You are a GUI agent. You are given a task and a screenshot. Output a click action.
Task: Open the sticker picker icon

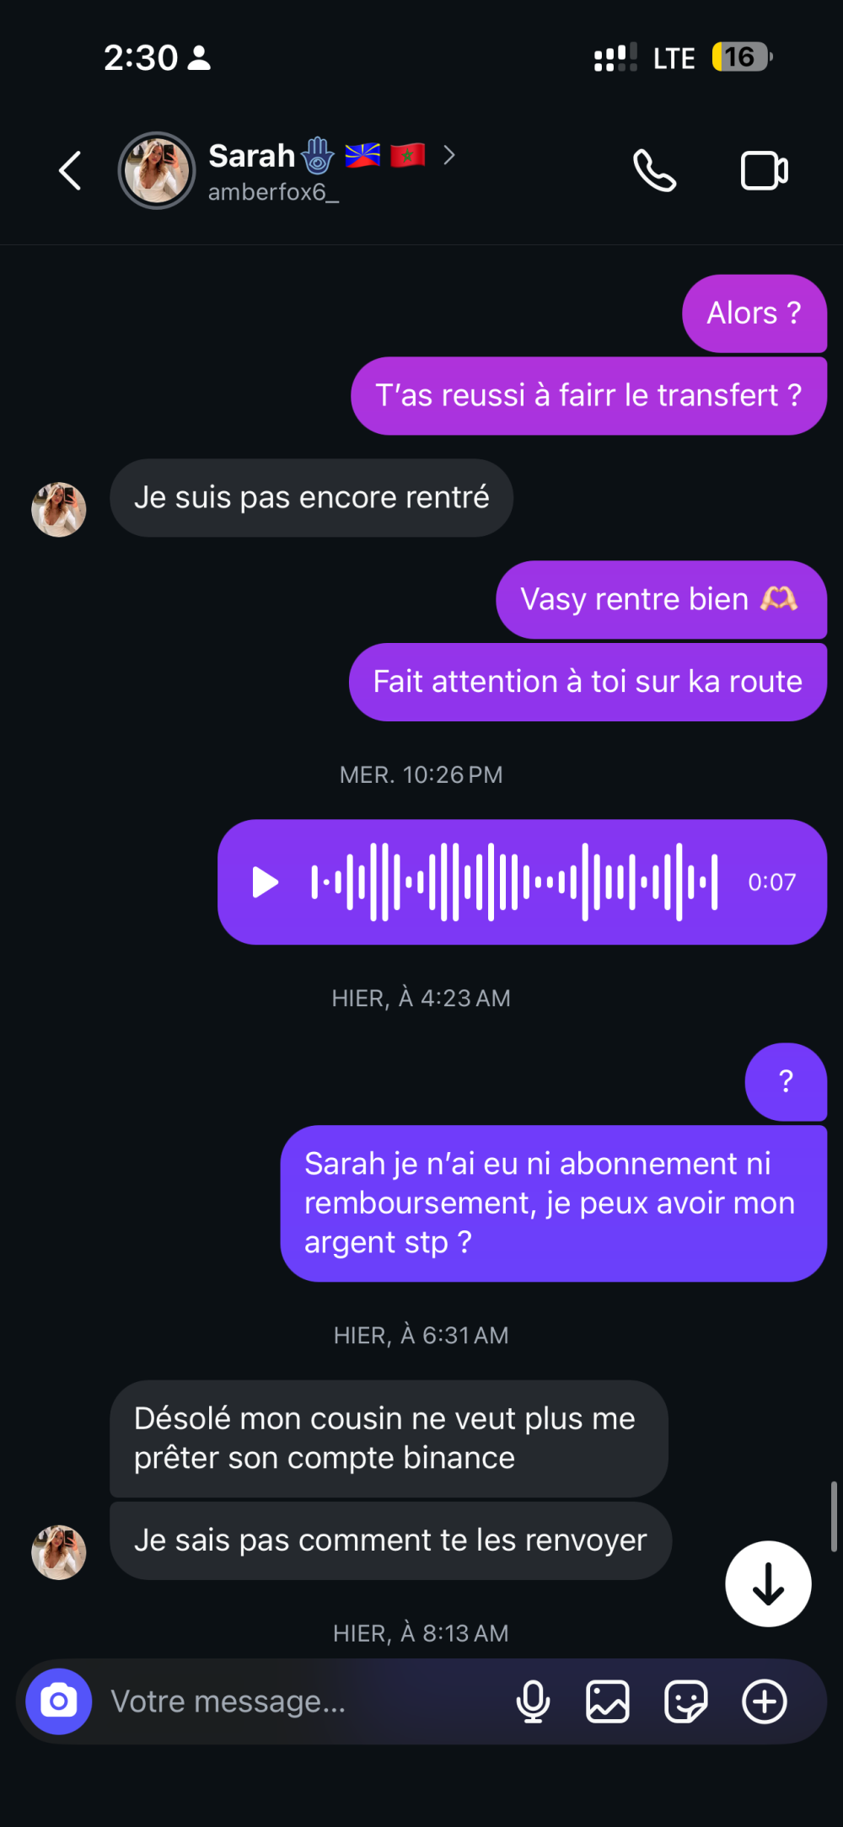pyautogui.click(x=685, y=1701)
